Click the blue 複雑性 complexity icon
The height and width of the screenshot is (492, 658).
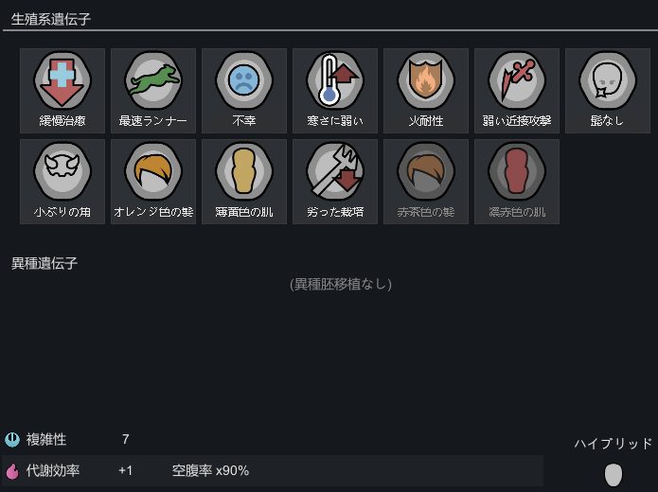tap(12, 440)
